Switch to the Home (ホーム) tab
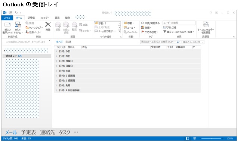The height and width of the screenshot is (142, 238). (x=19, y=18)
